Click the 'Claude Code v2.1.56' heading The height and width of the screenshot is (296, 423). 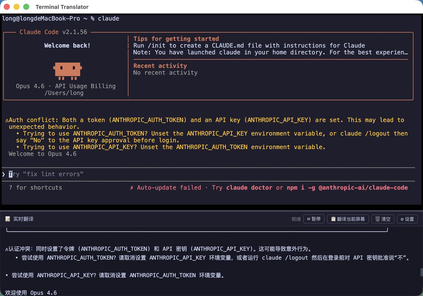coord(53,32)
